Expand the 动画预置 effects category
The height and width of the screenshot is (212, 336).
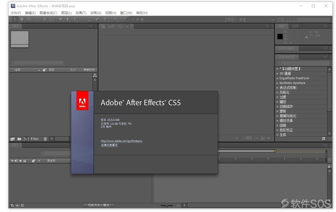pos(278,69)
